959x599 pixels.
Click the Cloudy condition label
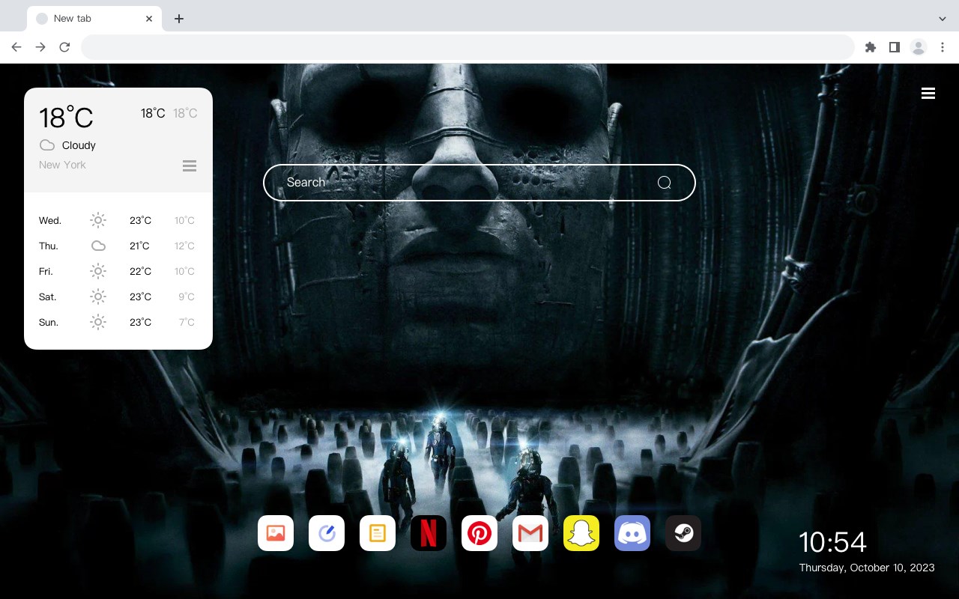click(x=79, y=145)
